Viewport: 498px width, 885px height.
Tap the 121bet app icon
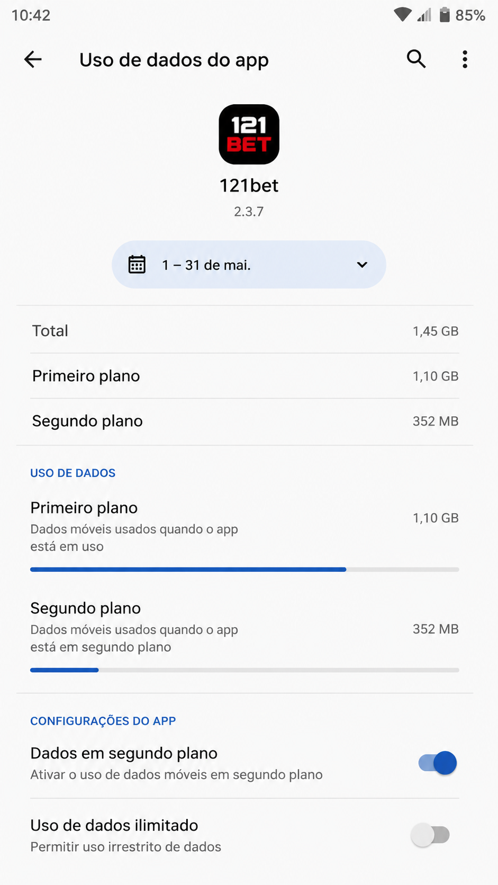point(249,134)
